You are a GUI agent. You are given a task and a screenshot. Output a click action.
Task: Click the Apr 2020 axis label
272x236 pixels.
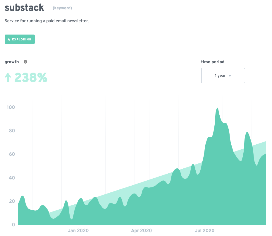tap(142, 231)
